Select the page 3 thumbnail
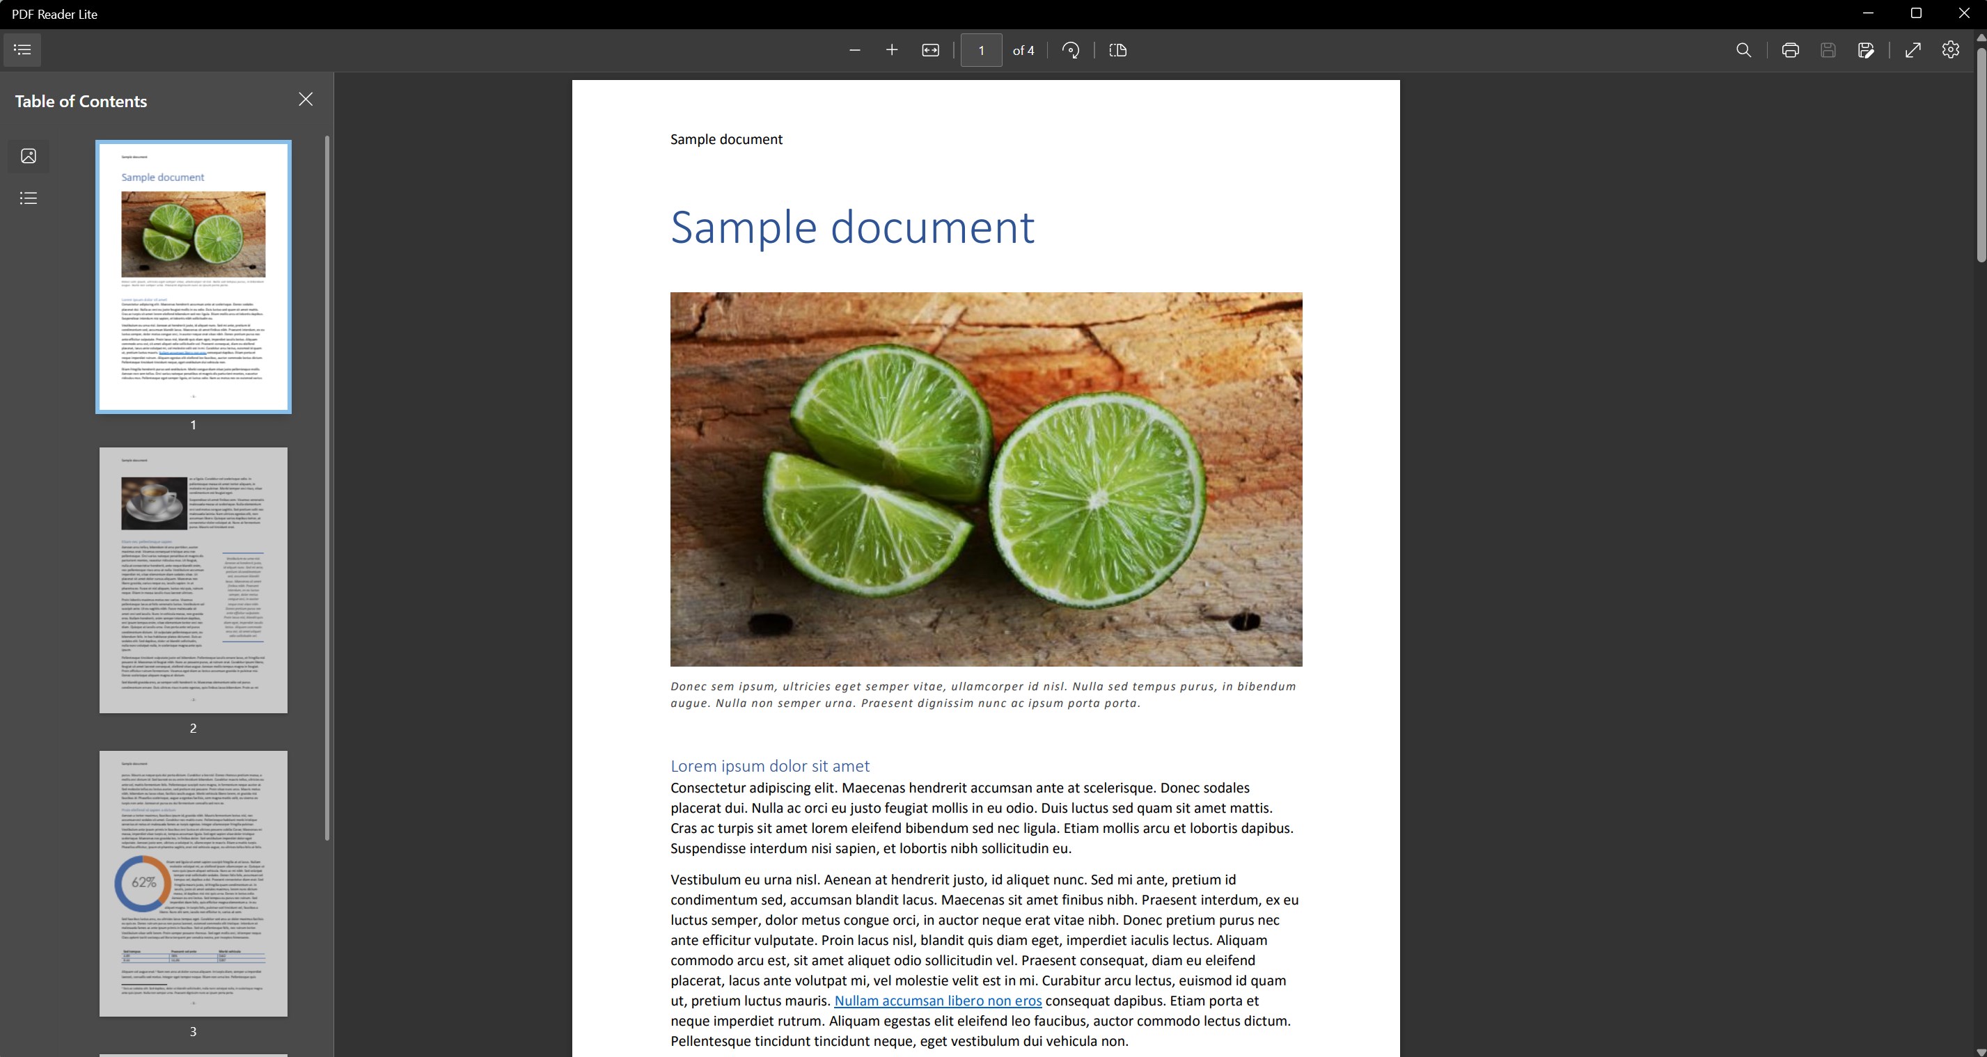 pos(193,884)
